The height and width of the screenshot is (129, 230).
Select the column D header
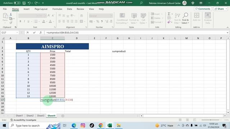pyautogui.click(x=77, y=38)
